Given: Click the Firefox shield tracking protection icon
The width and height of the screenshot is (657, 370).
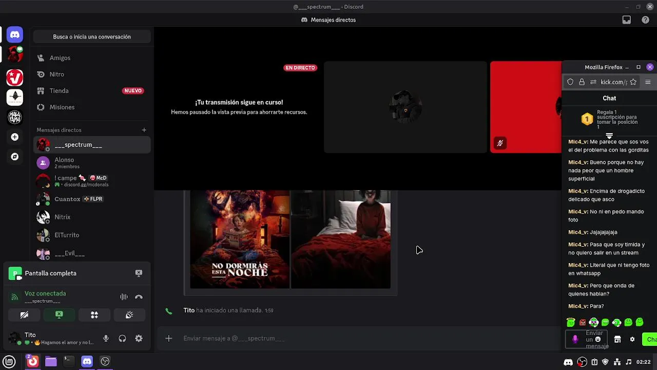Looking at the screenshot, I should click(x=570, y=82).
